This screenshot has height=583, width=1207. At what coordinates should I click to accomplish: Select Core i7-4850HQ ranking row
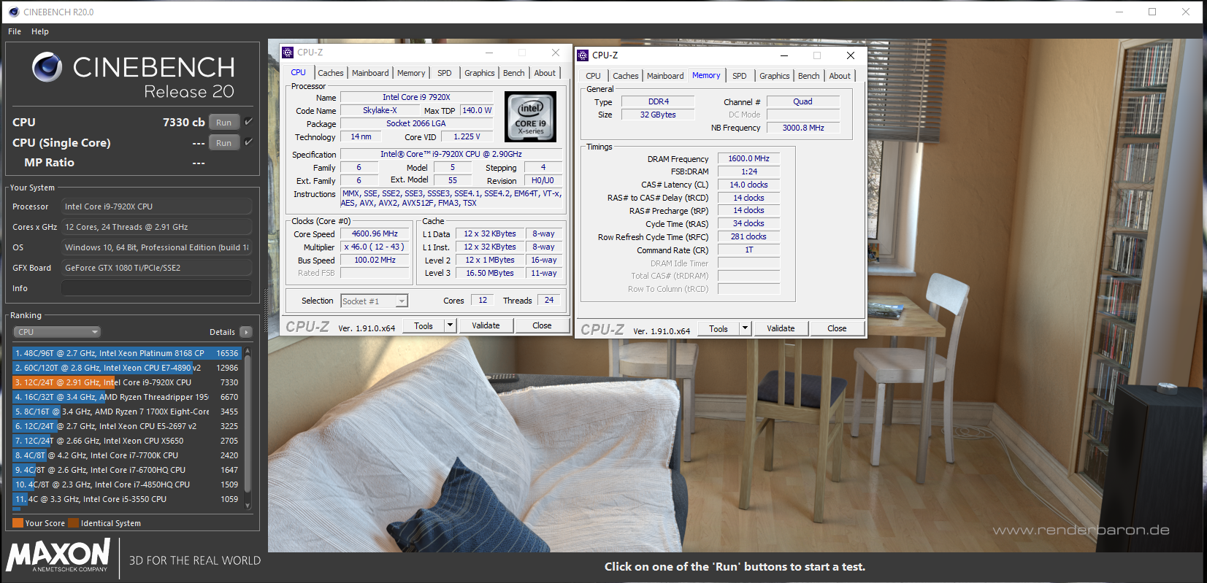pos(127,484)
